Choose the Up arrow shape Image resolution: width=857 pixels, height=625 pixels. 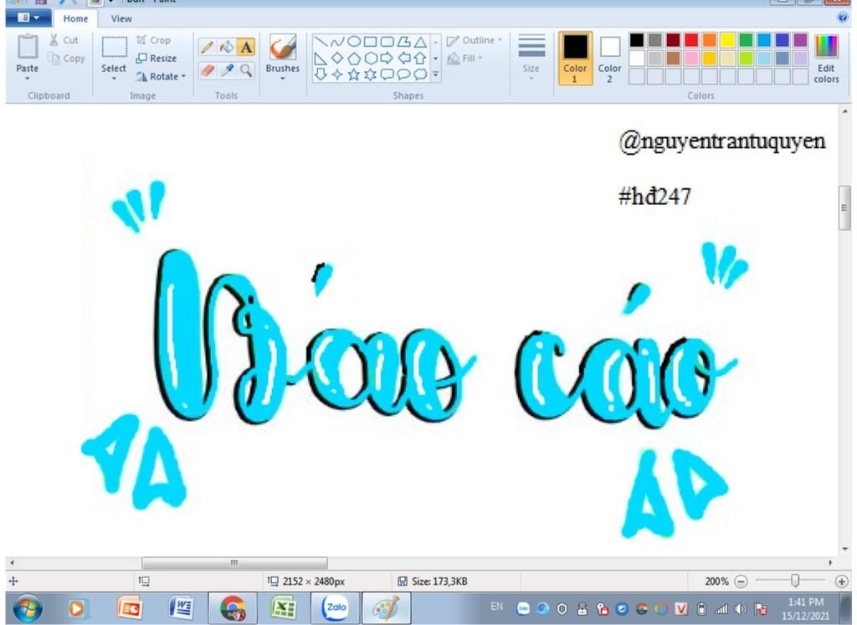(420, 58)
